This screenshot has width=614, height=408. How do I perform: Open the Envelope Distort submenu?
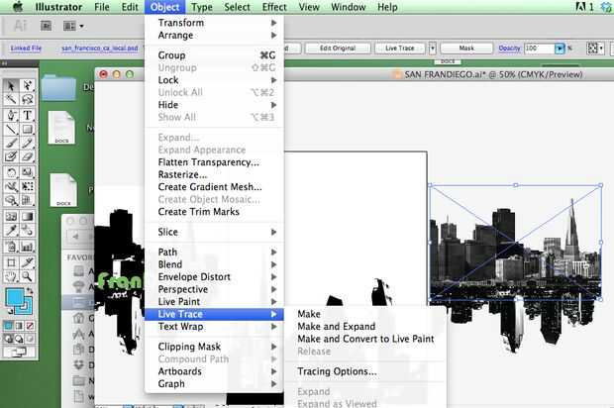tap(214, 277)
